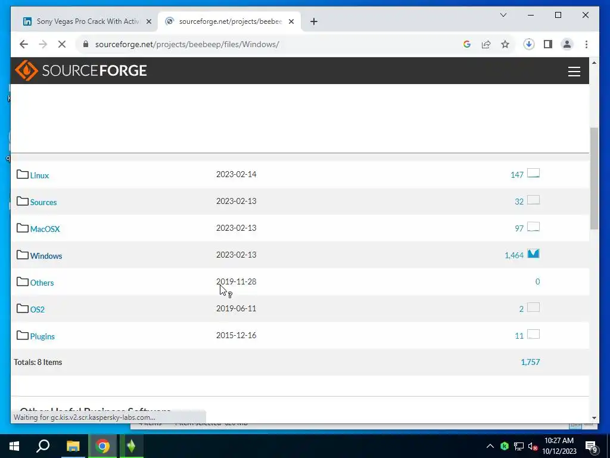This screenshot has width=610, height=458.
Task: Click the 2023-02-14 Linux date
Action: tap(236, 175)
